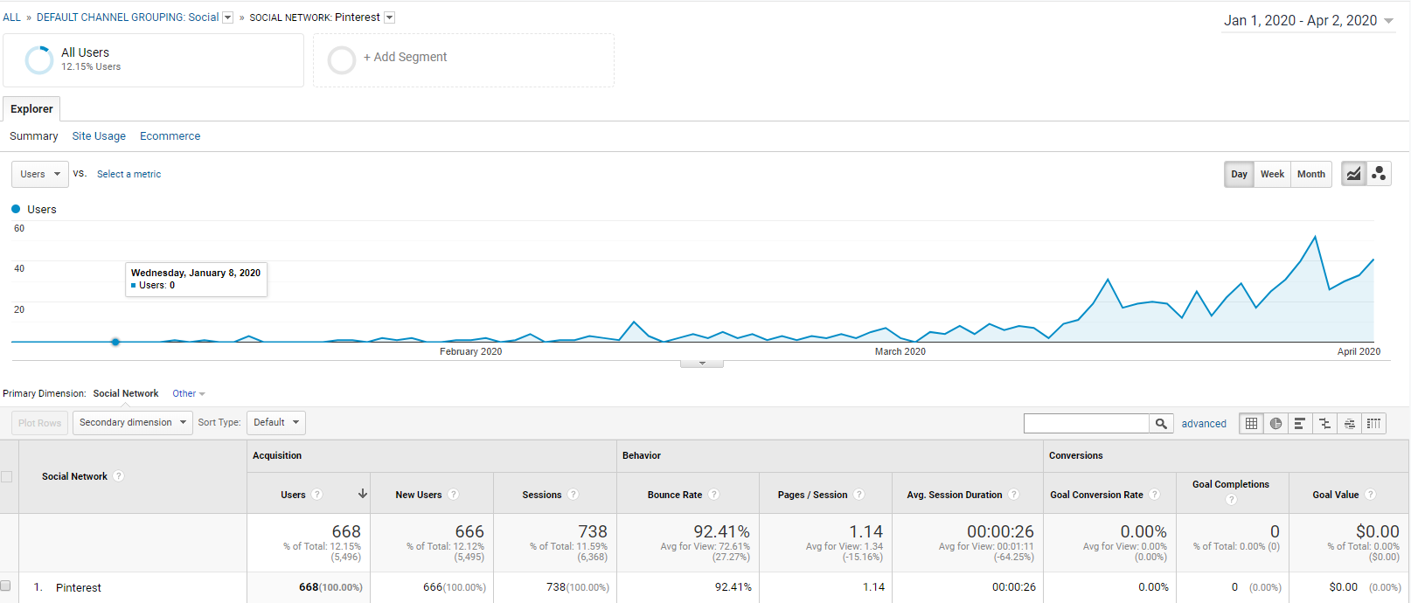Open Default Channel Grouping Social dropdown
The height and width of the screenshot is (603, 1411).
[228, 17]
